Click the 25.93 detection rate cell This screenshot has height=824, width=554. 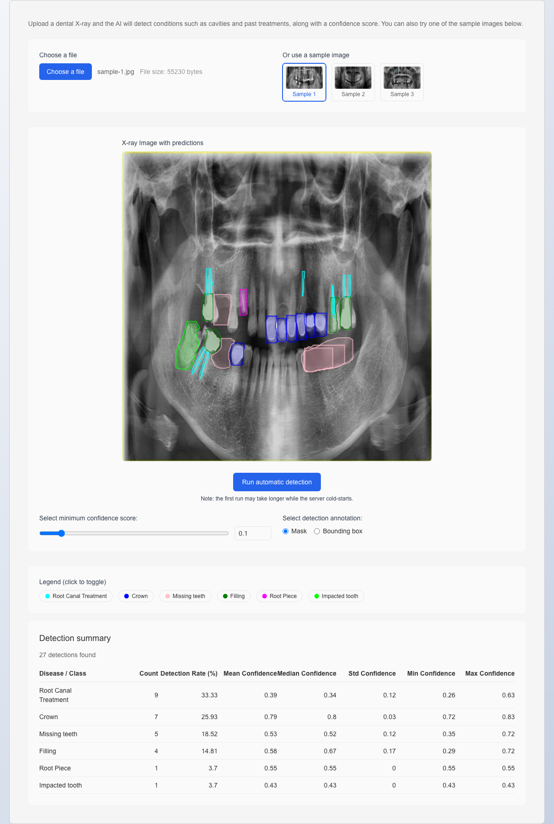(210, 717)
